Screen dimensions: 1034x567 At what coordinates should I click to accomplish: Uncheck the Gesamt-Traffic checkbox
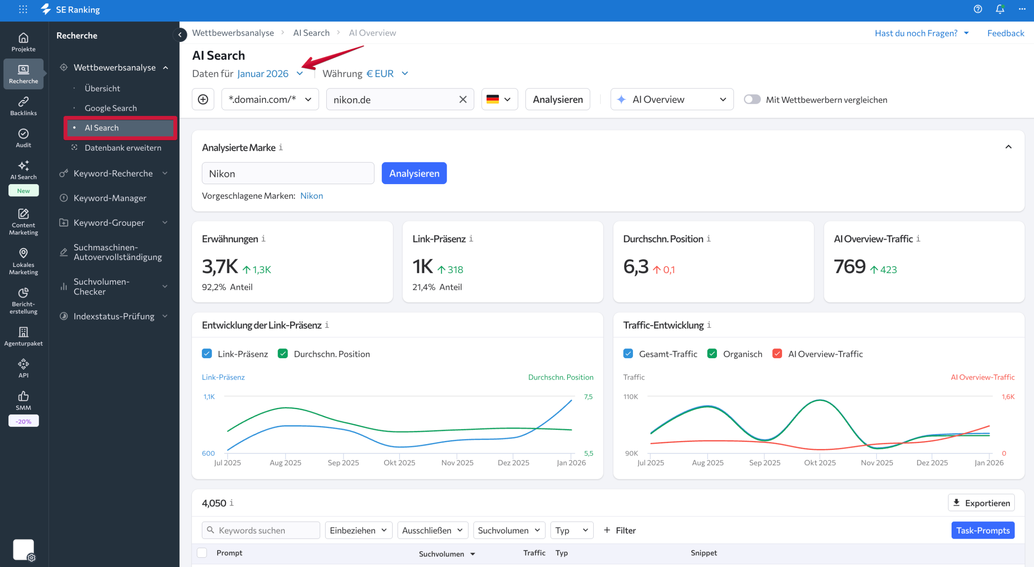628,354
